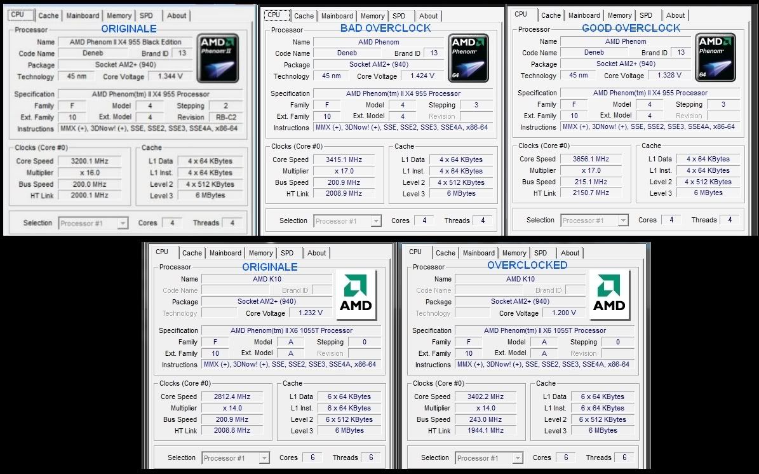The width and height of the screenshot is (759, 474).
Task: Open the About tab in the X6 1055T ORIGINALE window
Action: [316, 253]
